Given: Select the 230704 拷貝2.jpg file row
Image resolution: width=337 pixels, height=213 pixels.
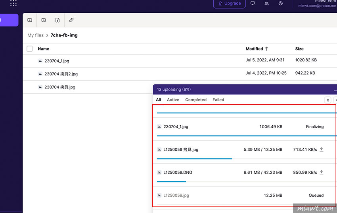Looking at the screenshot, I should pos(61,74).
